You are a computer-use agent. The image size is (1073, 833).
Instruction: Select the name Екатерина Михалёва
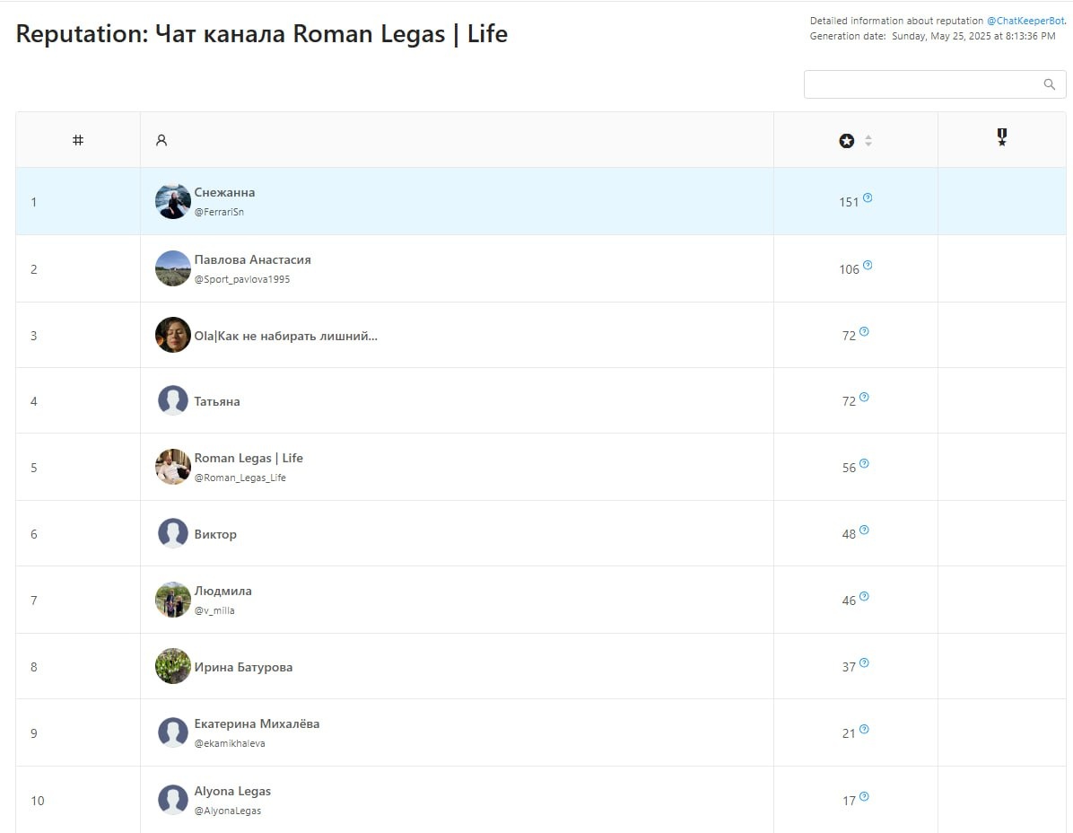point(257,723)
